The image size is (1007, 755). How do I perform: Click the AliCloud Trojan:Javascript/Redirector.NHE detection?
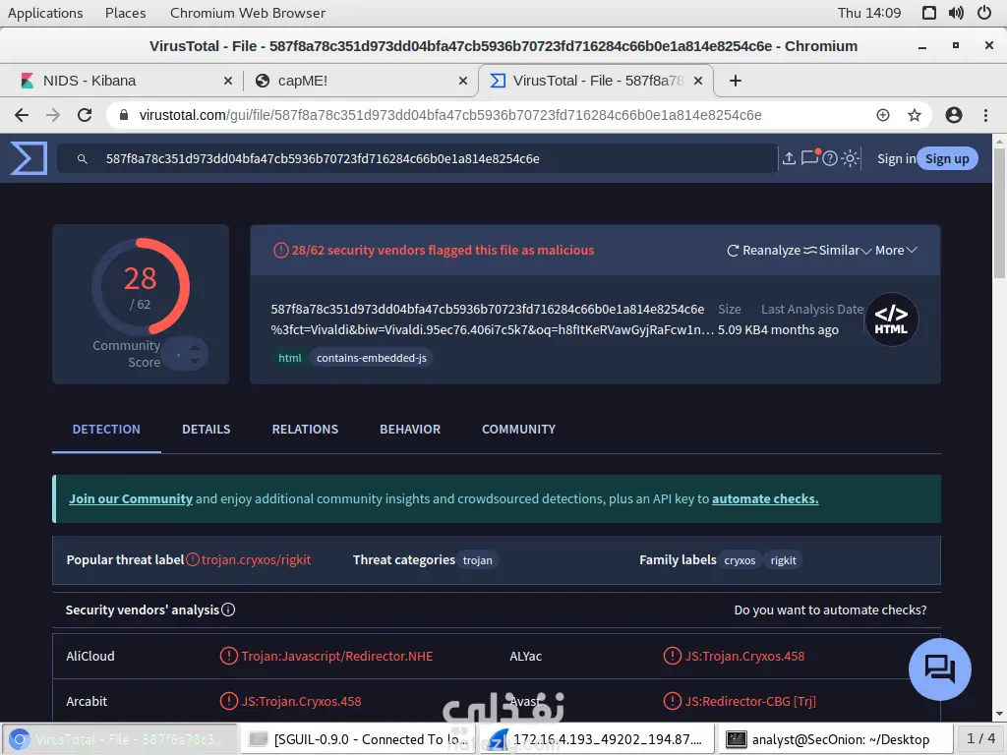coord(336,656)
